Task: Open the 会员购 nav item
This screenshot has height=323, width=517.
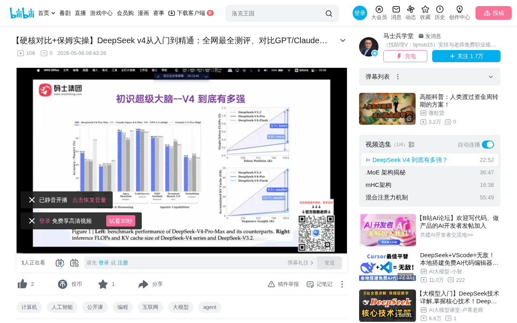Action: pos(125,13)
